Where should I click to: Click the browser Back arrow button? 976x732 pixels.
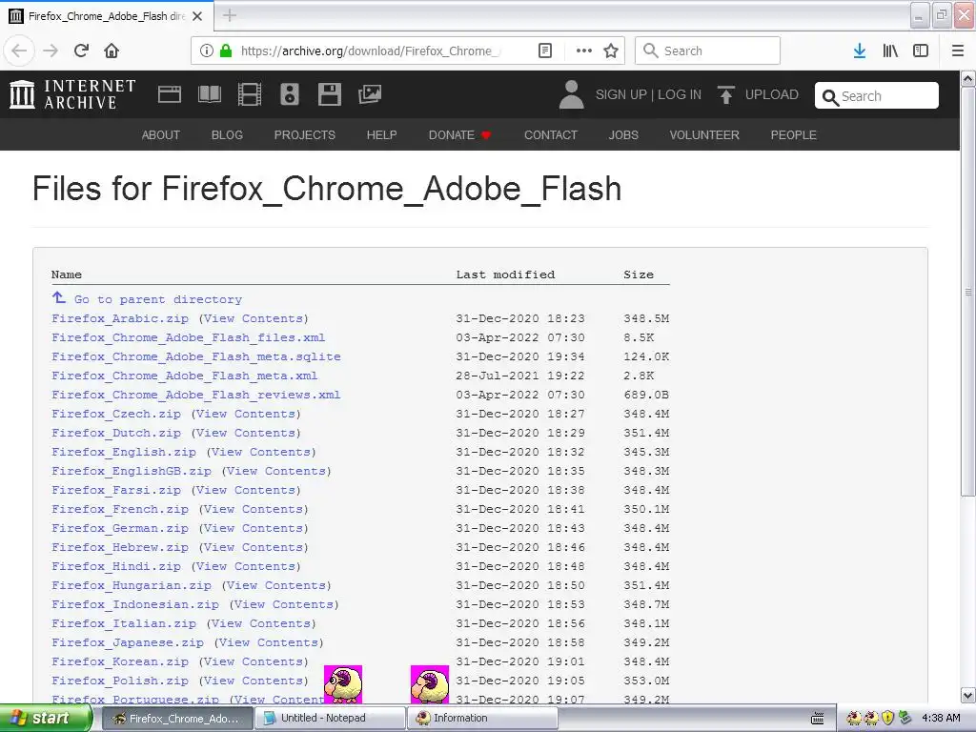click(19, 51)
